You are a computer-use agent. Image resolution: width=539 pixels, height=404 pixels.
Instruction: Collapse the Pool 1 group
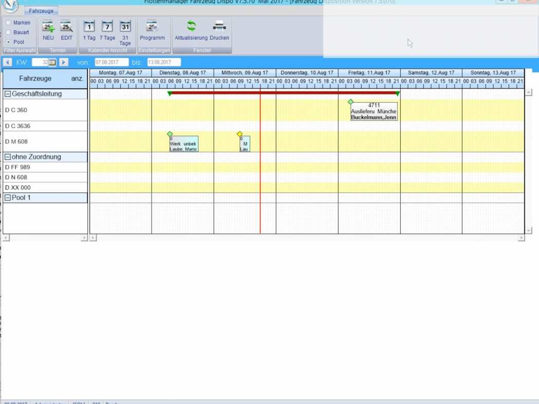tap(8, 198)
